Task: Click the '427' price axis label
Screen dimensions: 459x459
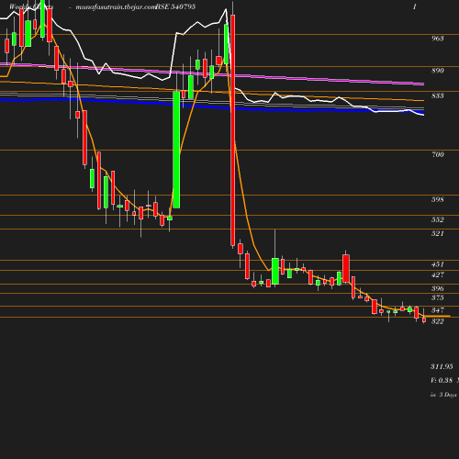Action: tap(438, 274)
